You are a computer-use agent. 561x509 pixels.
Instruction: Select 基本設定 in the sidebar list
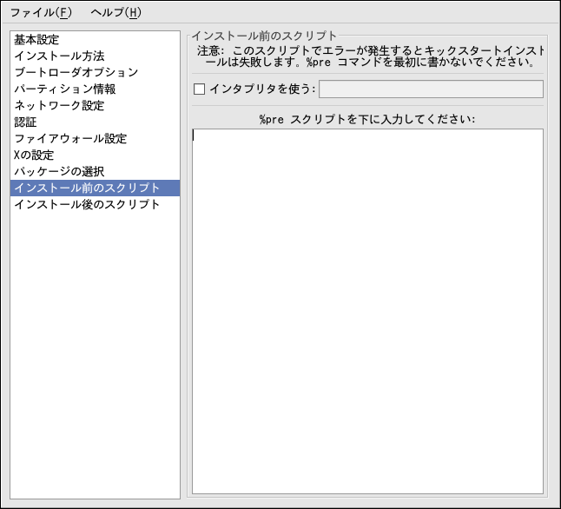pyautogui.click(x=36, y=40)
